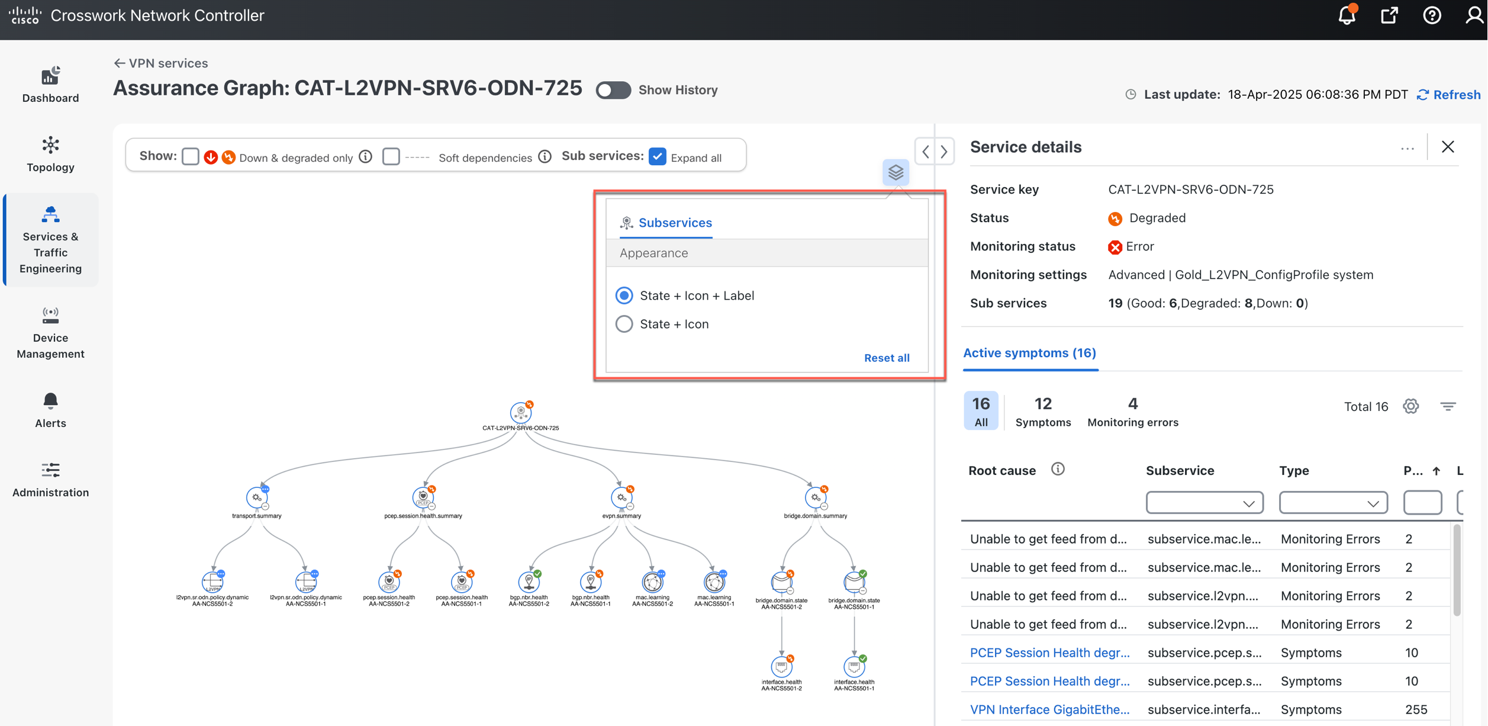Go back to VPN services
1488x726 pixels.
161,63
